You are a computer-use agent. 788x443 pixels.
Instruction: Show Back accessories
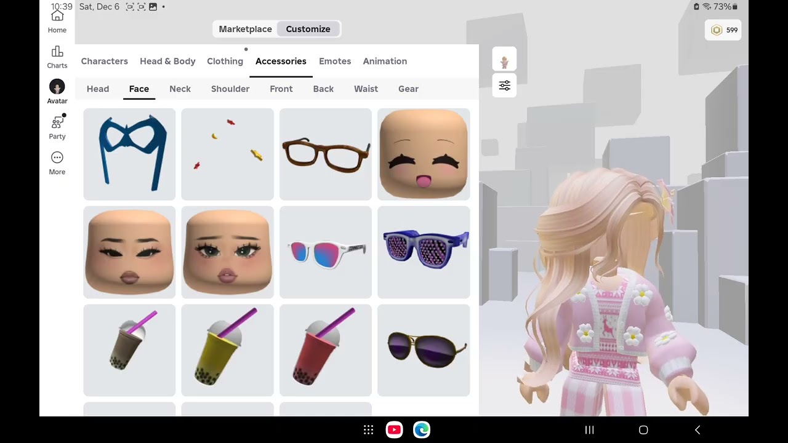323,89
